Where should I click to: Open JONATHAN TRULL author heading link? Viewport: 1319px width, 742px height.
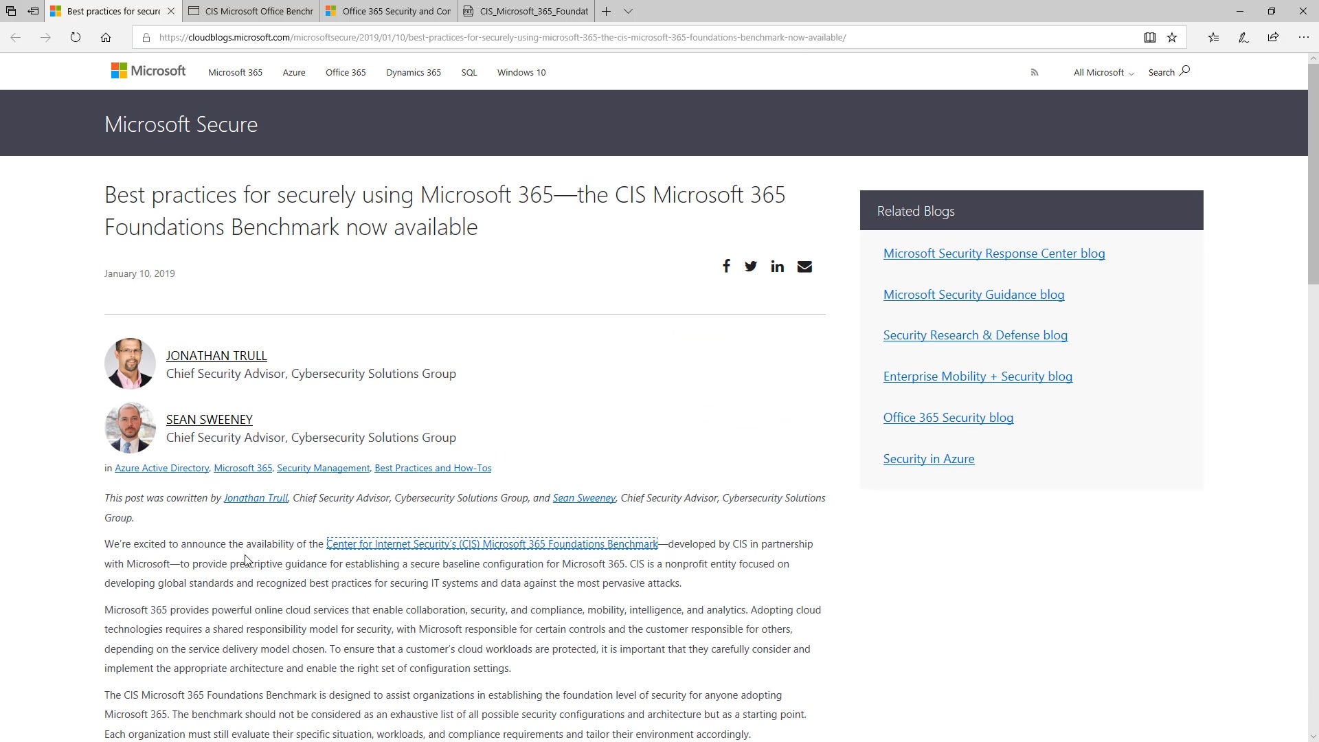point(216,355)
